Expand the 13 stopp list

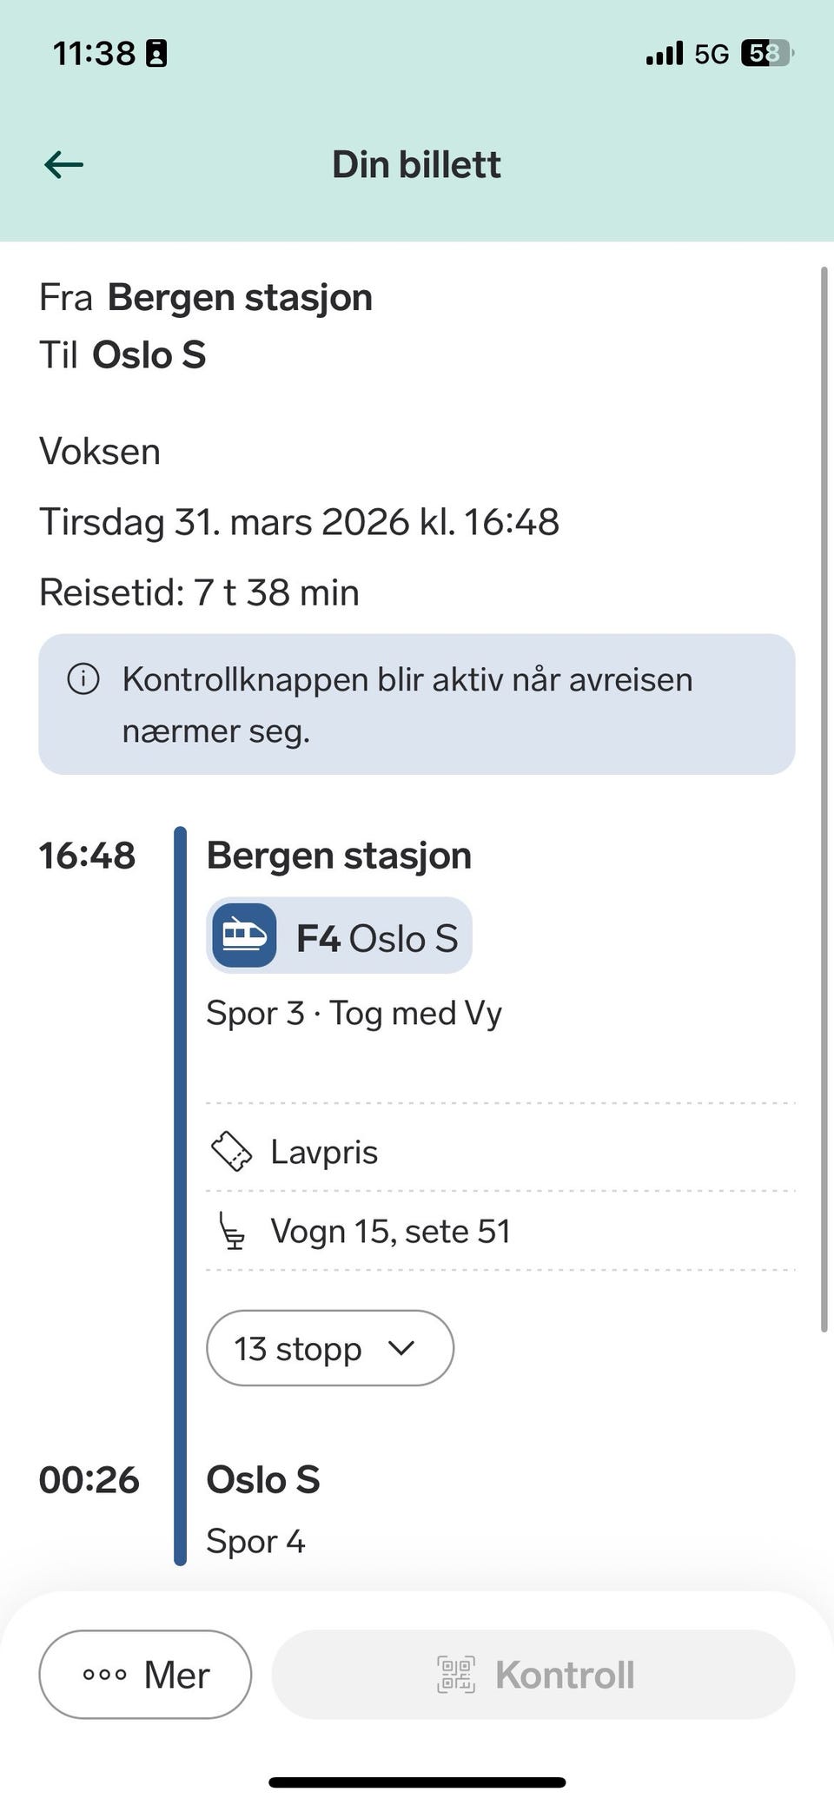(x=329, y=1348)
